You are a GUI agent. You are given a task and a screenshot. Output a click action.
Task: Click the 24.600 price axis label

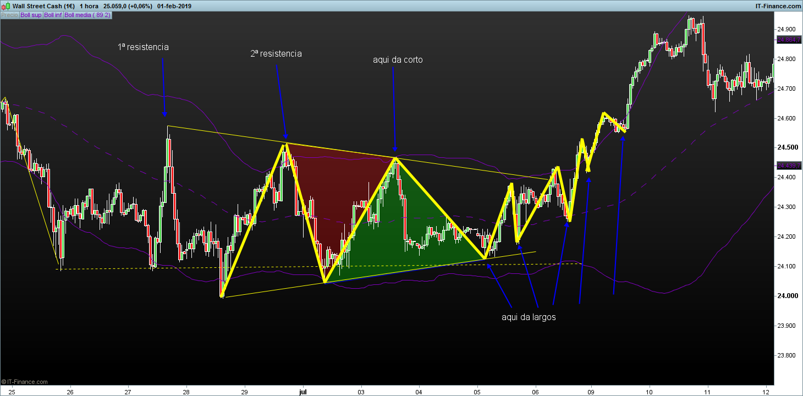pos(786,118)
